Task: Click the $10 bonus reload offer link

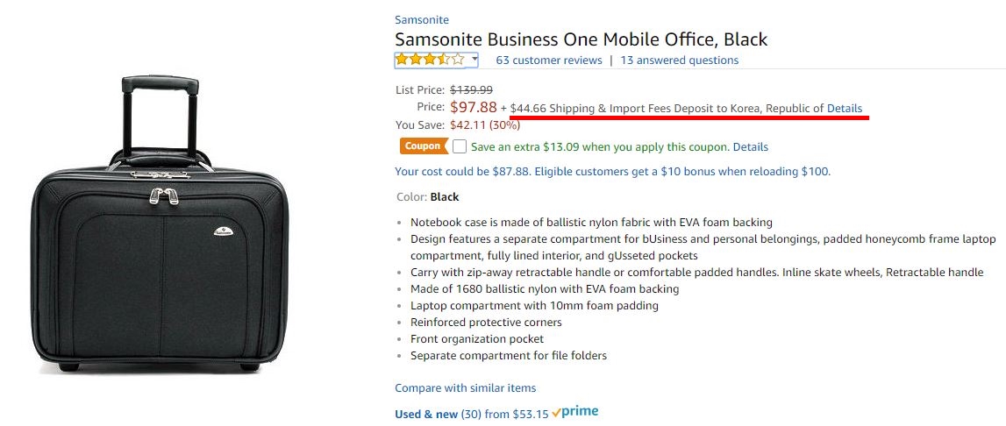Action: click(x=613, y=172)
